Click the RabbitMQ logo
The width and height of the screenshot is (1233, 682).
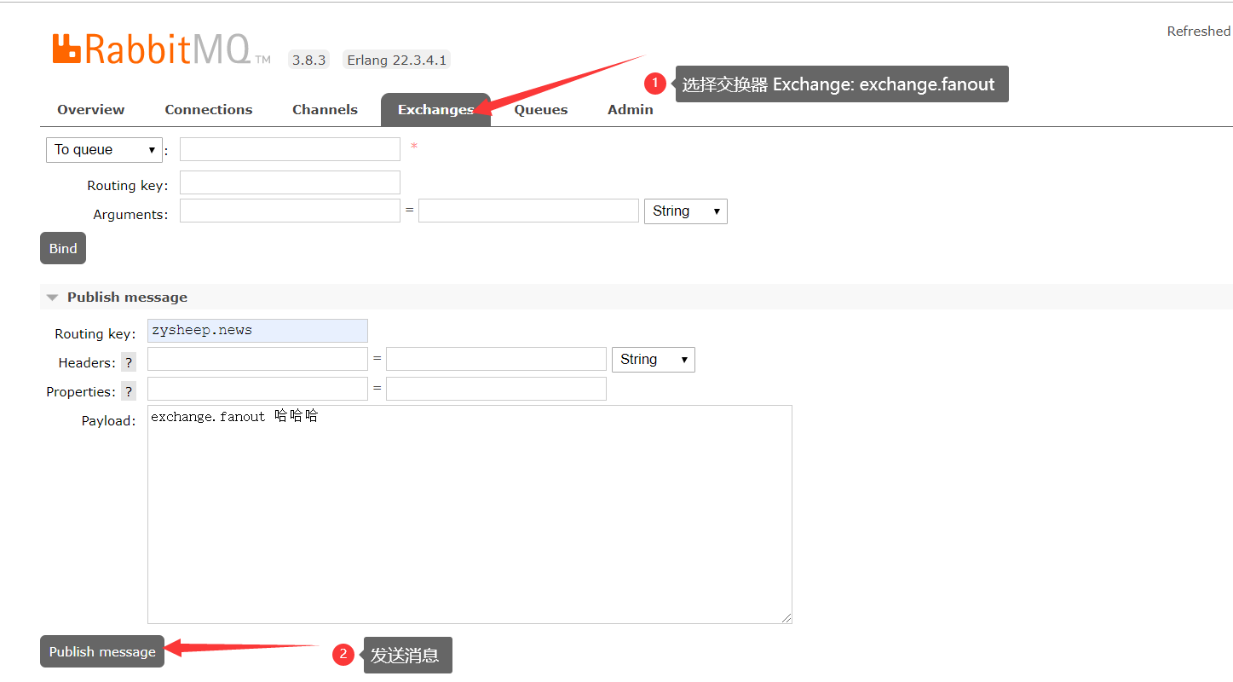pos(161,49)
